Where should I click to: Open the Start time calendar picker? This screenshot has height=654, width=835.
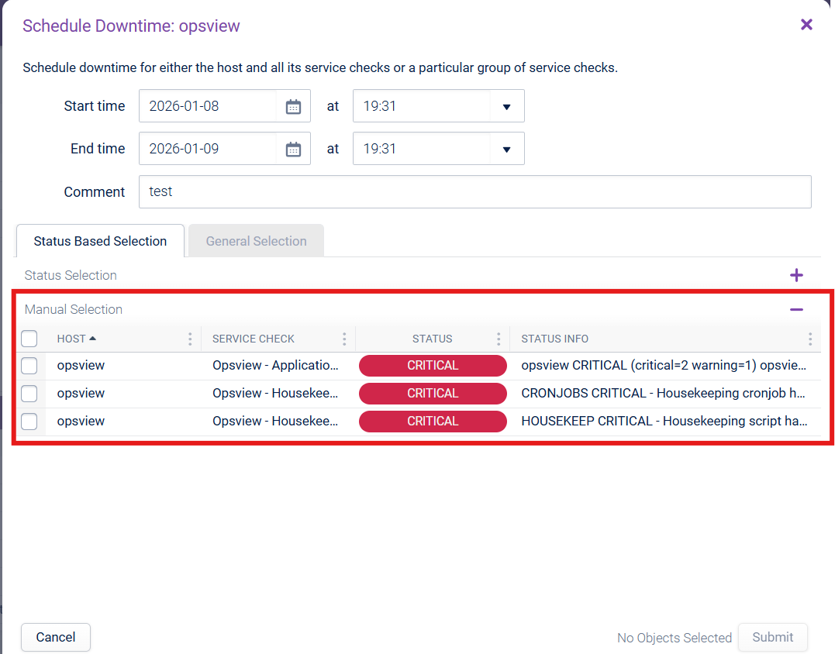coord(293,107)
